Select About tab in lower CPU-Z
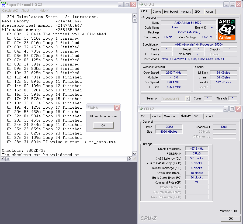The height and width of the screenshot is (224, 243). [209, 116]
